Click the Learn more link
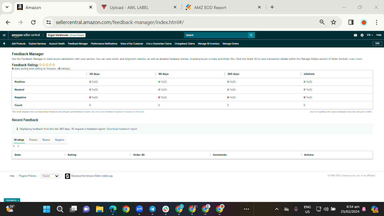Viewport: 384px width, 216px height. [355, 59]
